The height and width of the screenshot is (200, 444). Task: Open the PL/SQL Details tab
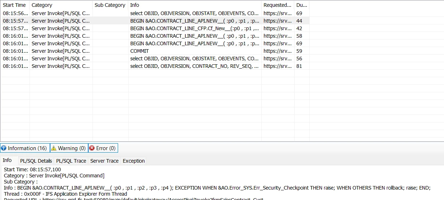coord(36,161)
